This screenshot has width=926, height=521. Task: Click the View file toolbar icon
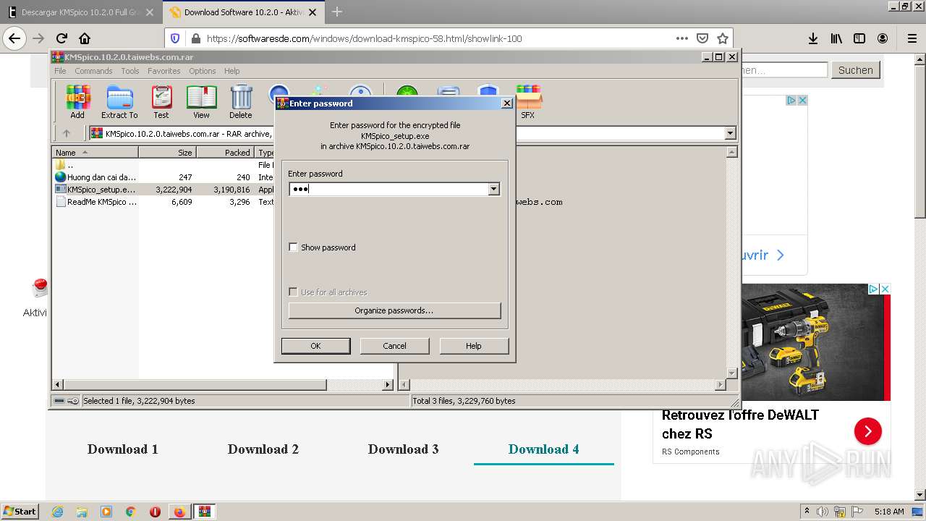(201, 101)
